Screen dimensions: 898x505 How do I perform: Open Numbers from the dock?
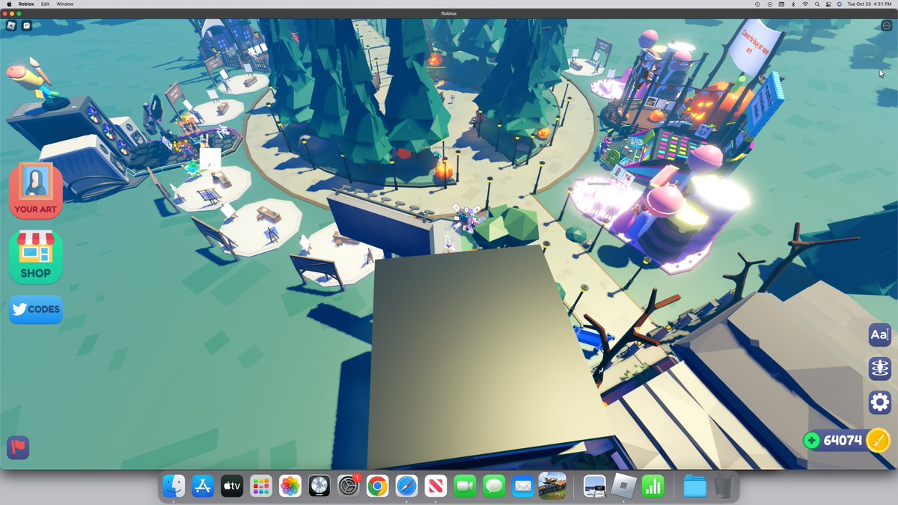tap(653, 486)
